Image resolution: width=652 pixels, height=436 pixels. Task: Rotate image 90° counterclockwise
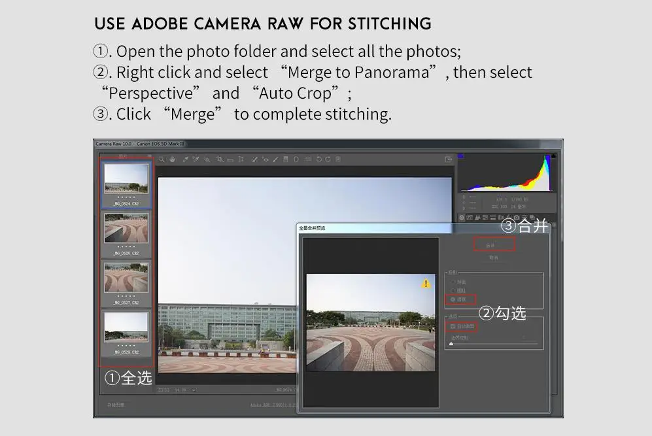coord(319,159)
